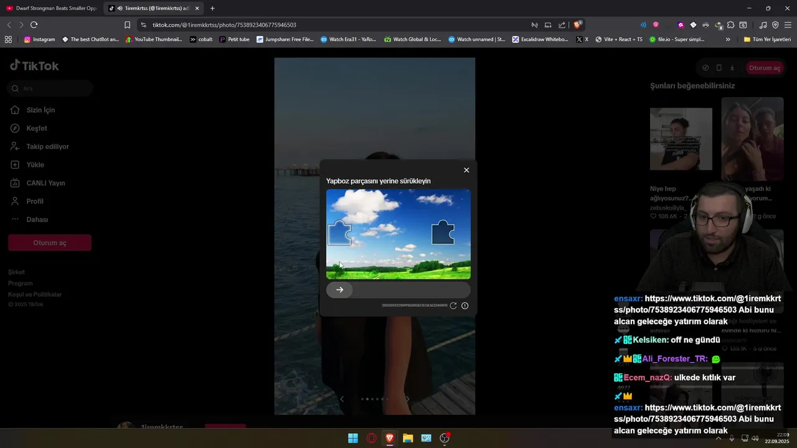The width and height of the screenshot is (797, 448).
Task: Reload the current page
Action: pos(34,25)
